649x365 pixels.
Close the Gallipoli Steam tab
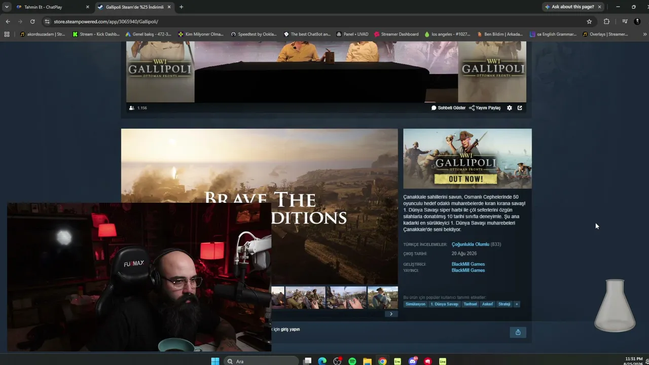[x=169, y=7]
